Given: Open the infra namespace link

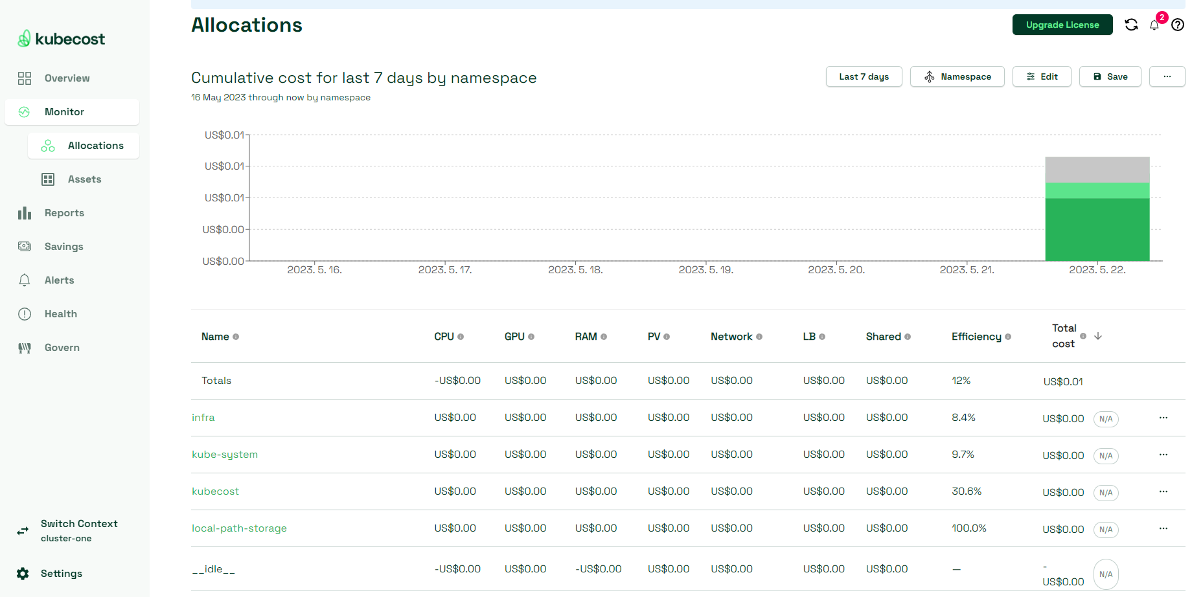Looking at the screenshot, I should 203,418.
